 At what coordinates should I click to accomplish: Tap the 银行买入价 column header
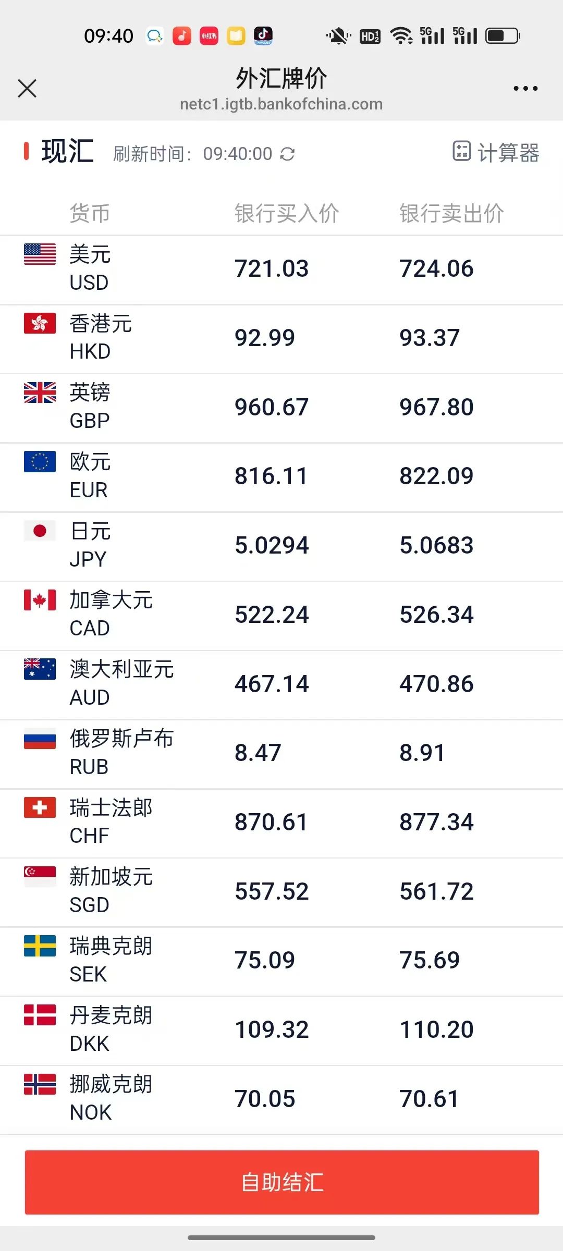click(x=287, y=214)
